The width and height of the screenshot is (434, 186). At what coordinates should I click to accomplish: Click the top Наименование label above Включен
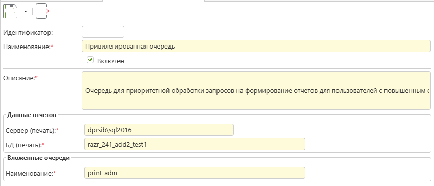pos(28,46)
